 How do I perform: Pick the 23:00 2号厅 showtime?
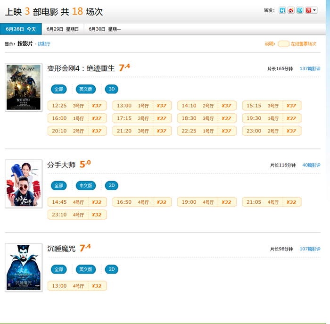coord(272,131)
